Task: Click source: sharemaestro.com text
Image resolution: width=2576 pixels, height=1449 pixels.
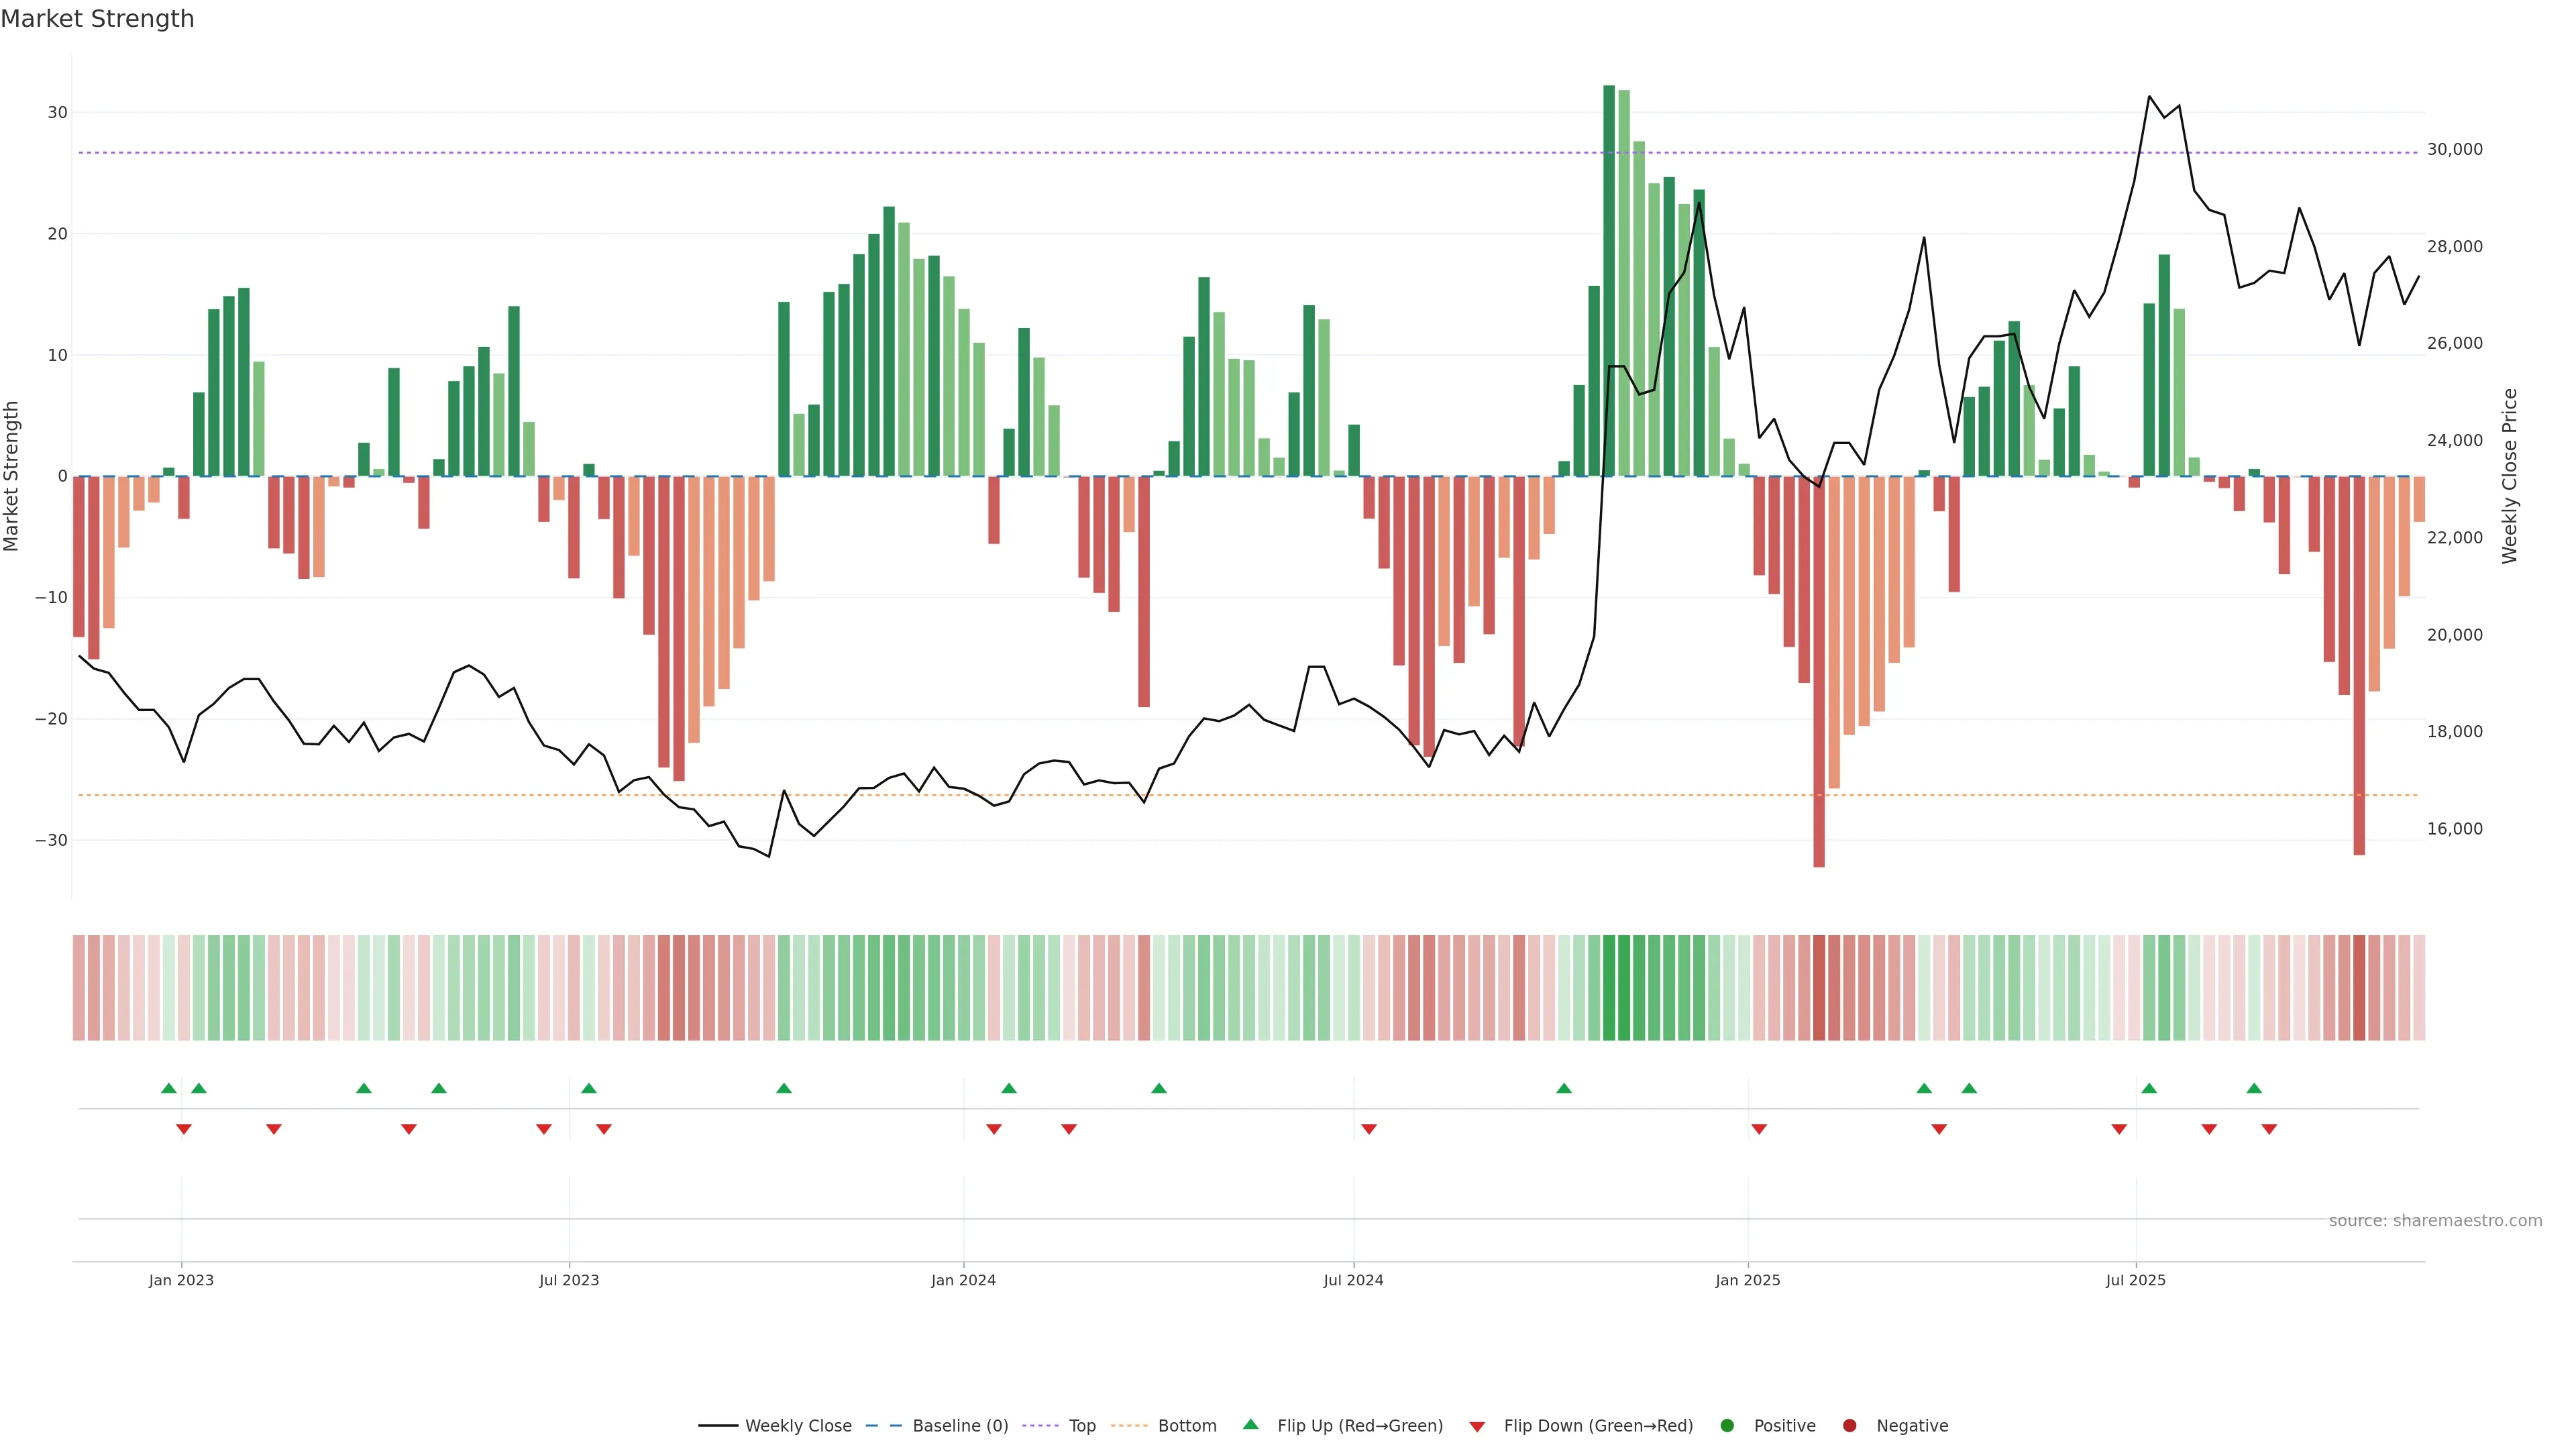Action: [2435, 1221]
